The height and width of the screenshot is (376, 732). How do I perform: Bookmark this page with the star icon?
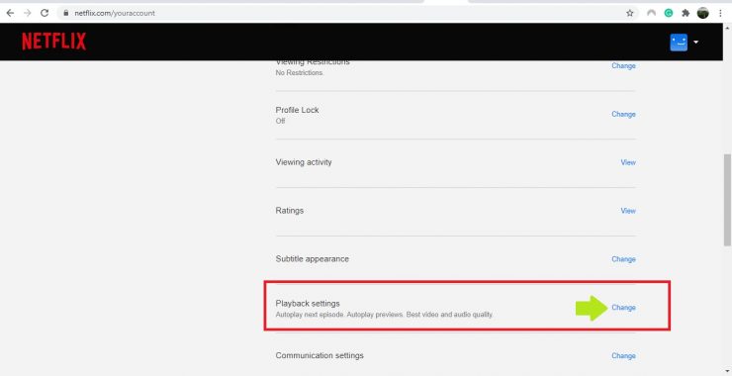630,13
